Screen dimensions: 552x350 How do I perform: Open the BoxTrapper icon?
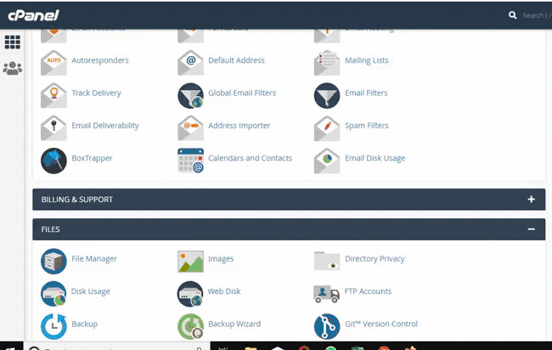point(54,161)
